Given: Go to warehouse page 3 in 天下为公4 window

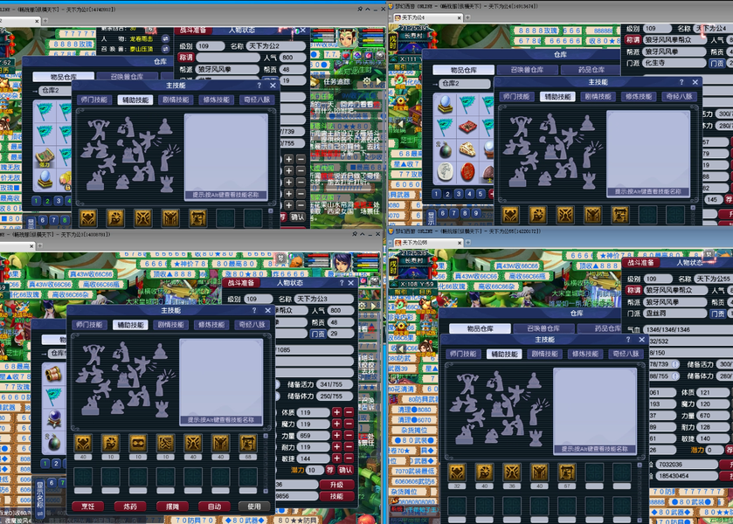Looking at the screenshot, I should 459,194.
